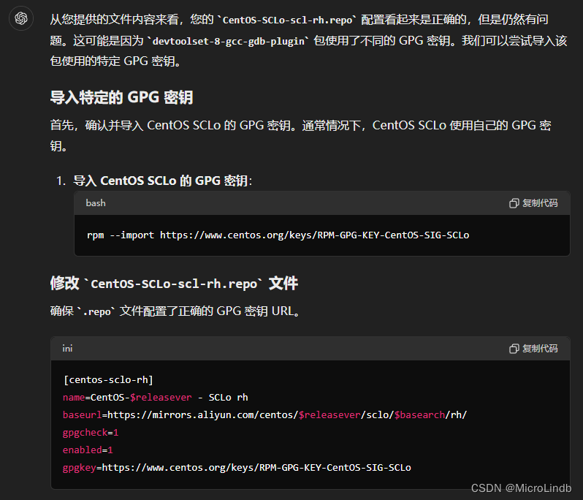Click the bash language label
The height and width of the screenshot is (500, 583).
tap(96, 203)
